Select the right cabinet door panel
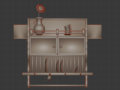The image size is (120, 90). (71, 46)
